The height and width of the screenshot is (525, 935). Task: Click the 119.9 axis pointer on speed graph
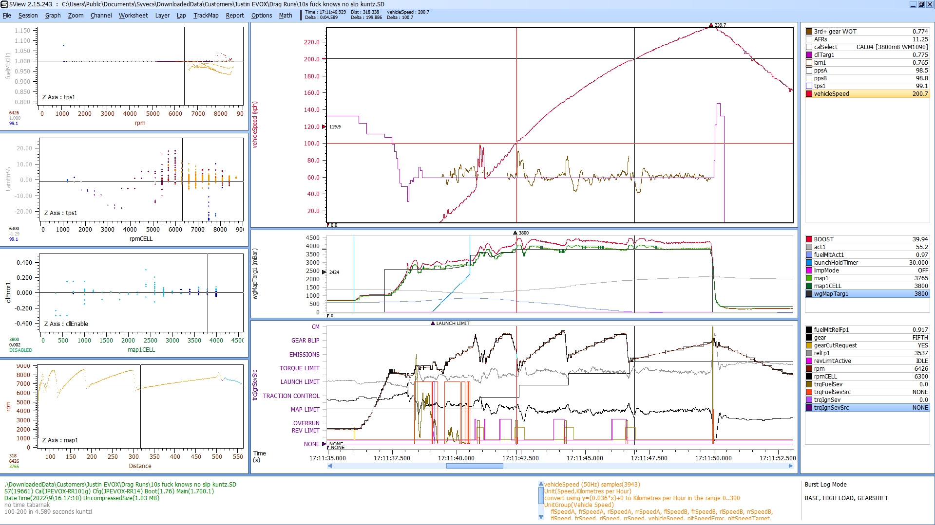click(x=324, y=127)
